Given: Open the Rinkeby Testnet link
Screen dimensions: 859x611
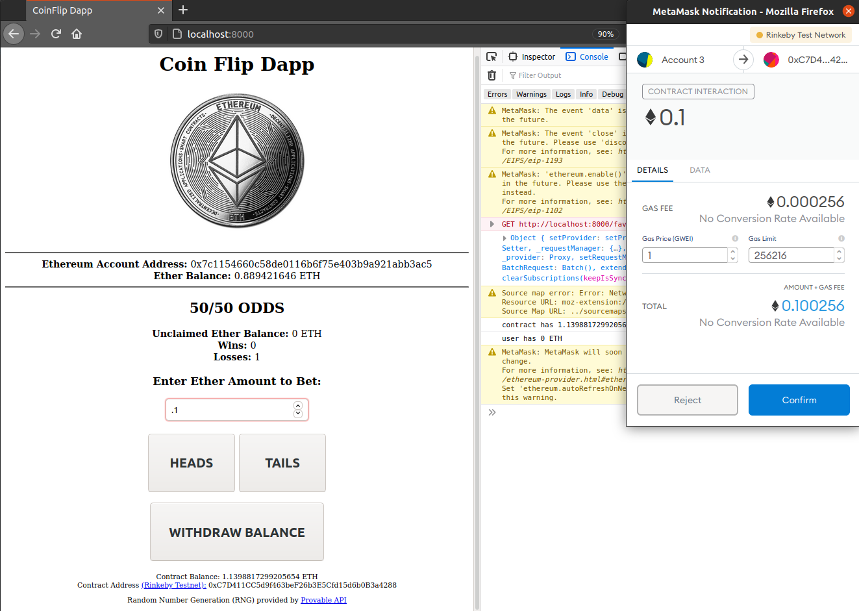Looking at the screenshot, I should point(173,585).
